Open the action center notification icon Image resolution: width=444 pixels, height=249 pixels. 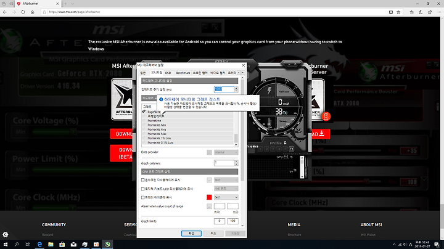(x=437, y=245)
